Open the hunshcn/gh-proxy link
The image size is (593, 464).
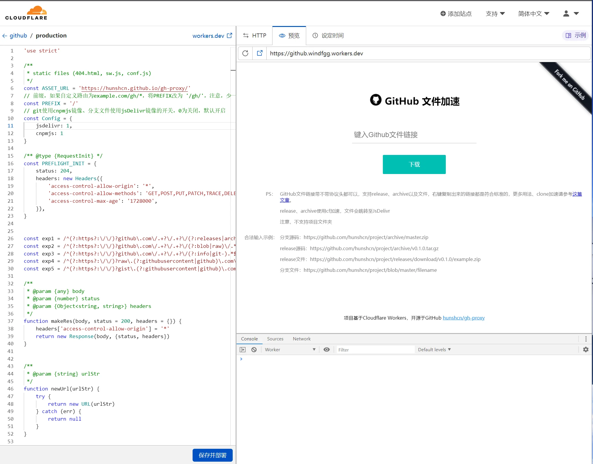[x=464, y=318]
